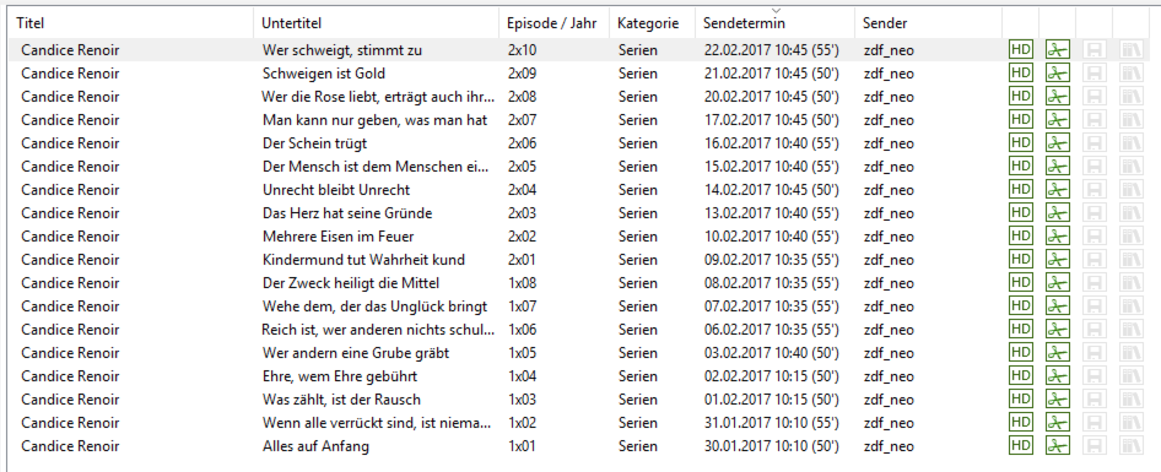Click the library icon for episode 1x01
The width and height of the screenshot is (1161, 472).
[x=1131, y=446]
